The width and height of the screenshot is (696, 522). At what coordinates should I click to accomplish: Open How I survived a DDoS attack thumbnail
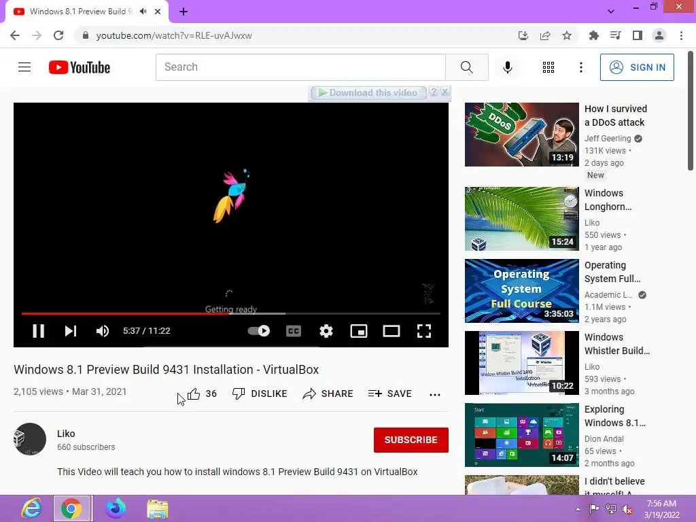pyautogui.click(x=521, y=135)
